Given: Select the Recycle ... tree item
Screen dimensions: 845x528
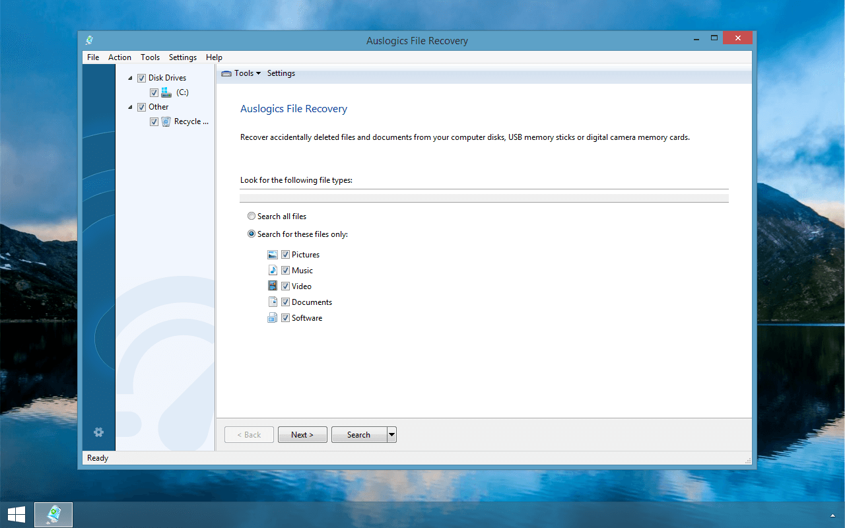Looking at the screenshot, I should [191, 121].
